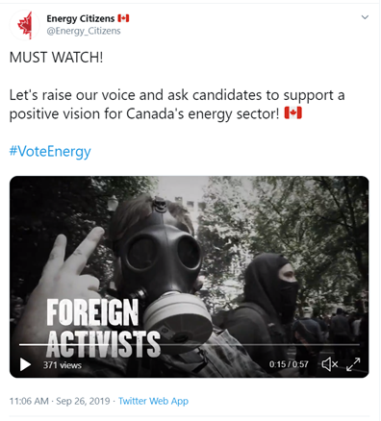This screenshot has height=421, width=381.
Task: Open the Energy Citizens display name
Action: (81, 18)
